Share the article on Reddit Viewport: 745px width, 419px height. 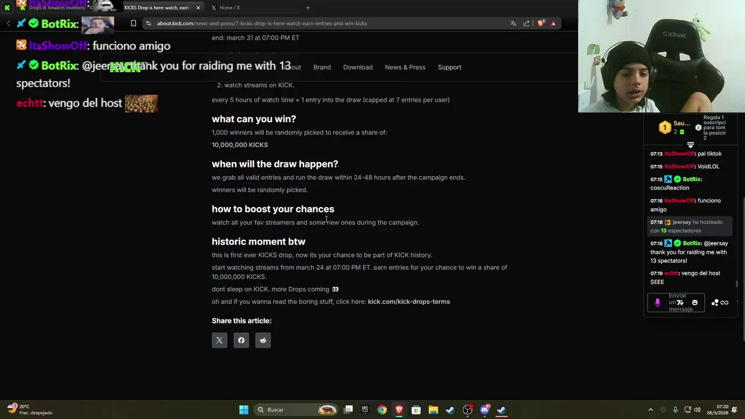263,340
